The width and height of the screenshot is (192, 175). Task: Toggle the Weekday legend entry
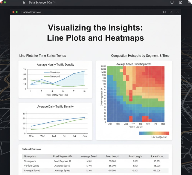(52, 72)
